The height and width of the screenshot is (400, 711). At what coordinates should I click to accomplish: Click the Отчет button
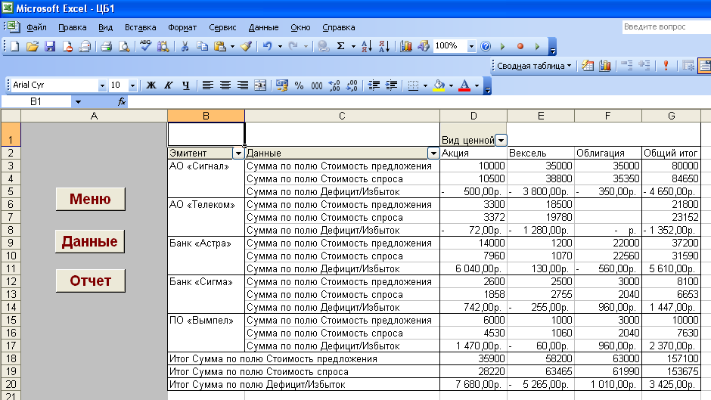point(90,281)
